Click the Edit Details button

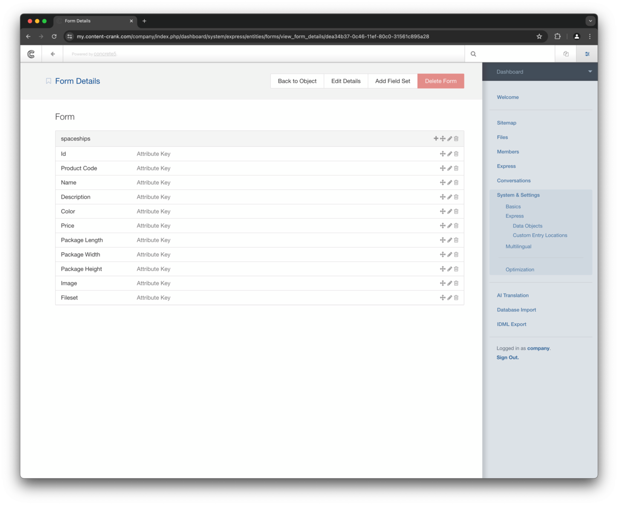(346, 81)
